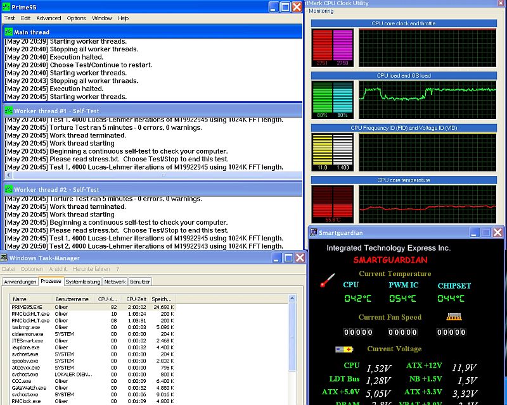Select the spoolsv.exe process row
This screenshot has width=507, height=405.
pyautogui.click(x=93, y=361)
